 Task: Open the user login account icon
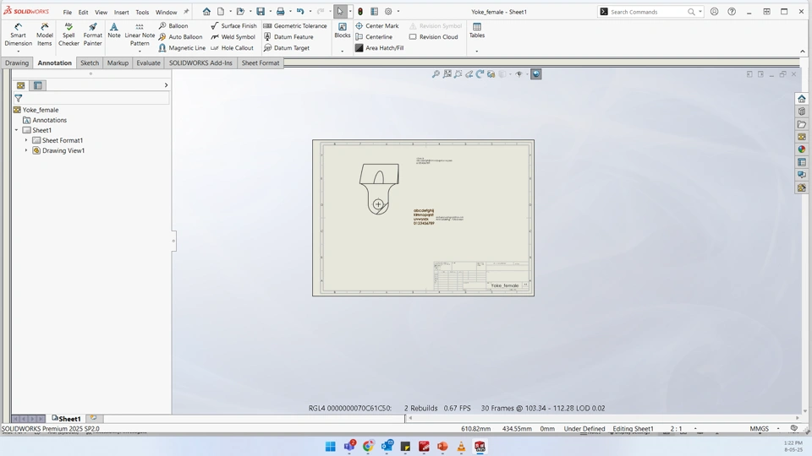(x=714, y=11)
